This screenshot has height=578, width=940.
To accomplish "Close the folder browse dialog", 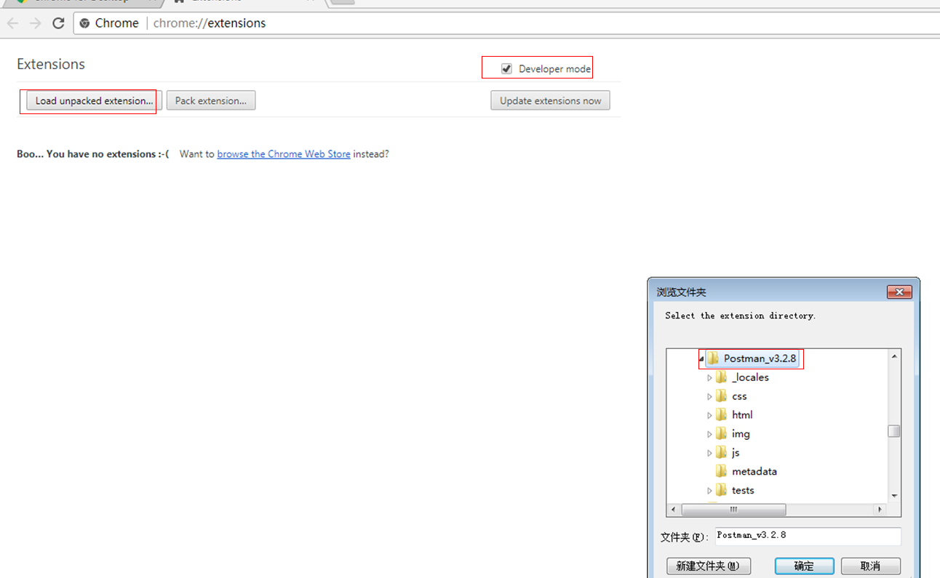I will [899, 292].
